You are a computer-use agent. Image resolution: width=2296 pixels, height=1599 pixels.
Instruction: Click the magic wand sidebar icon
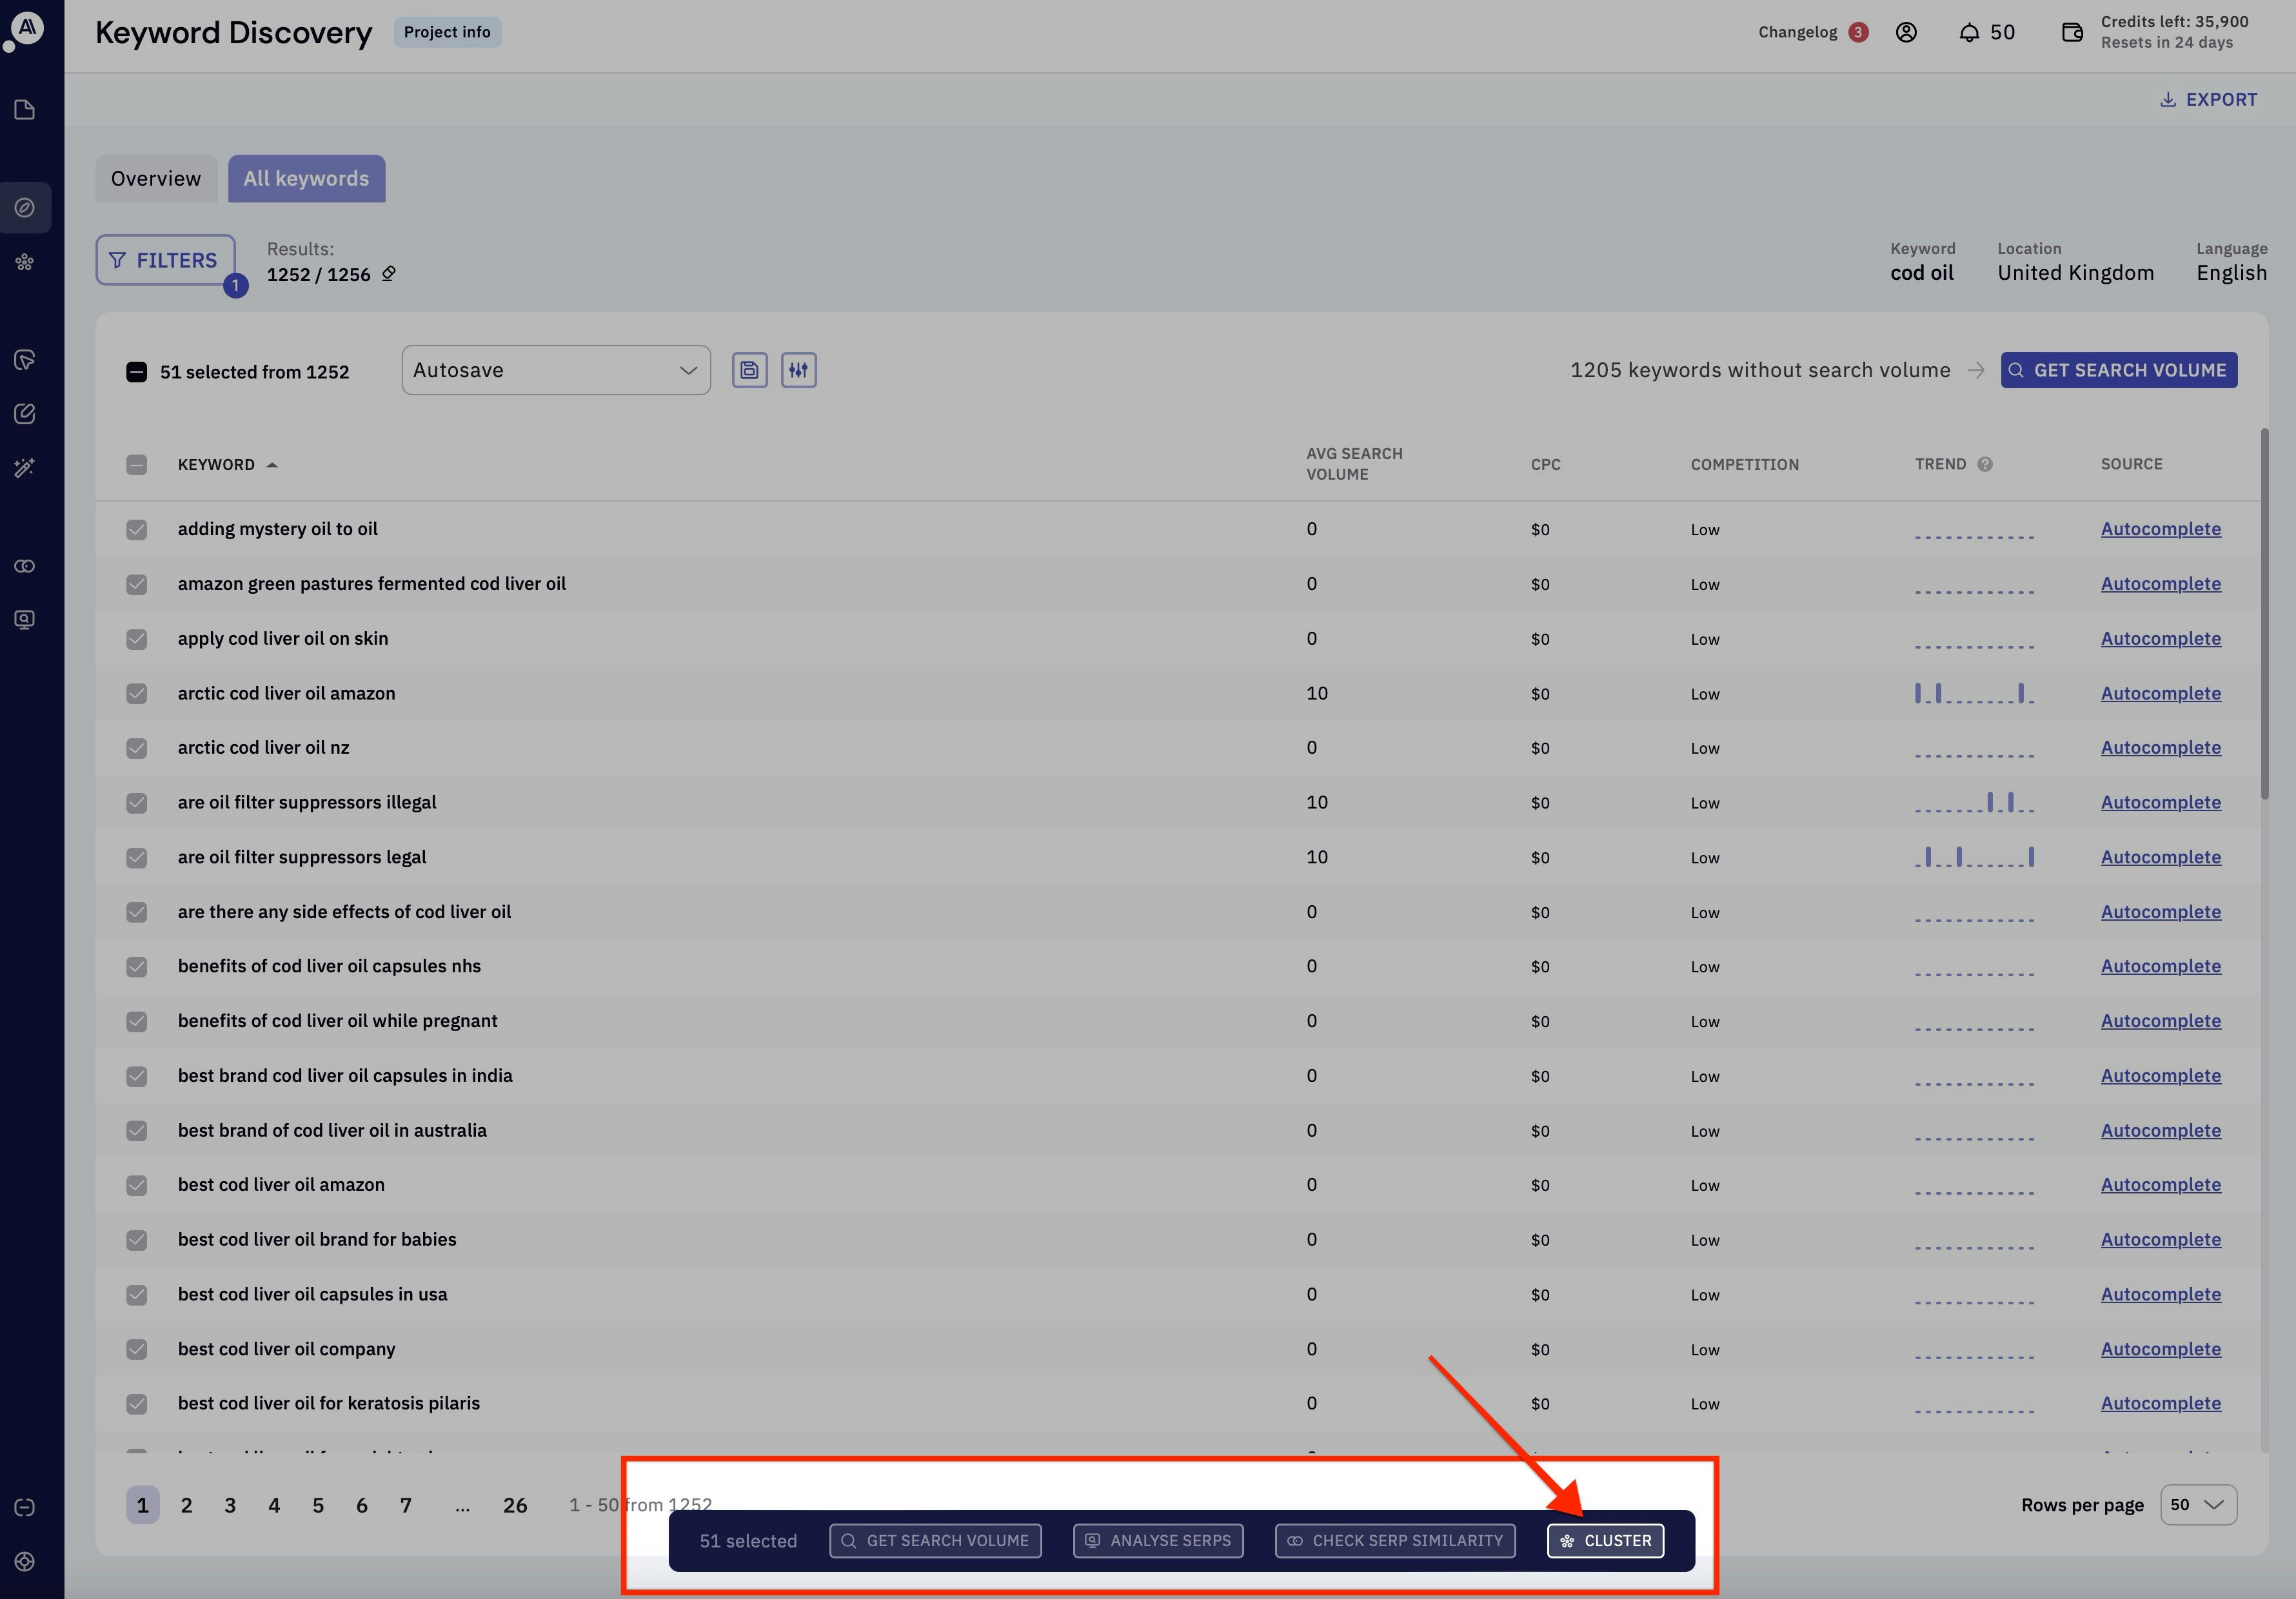click(25, 467)
